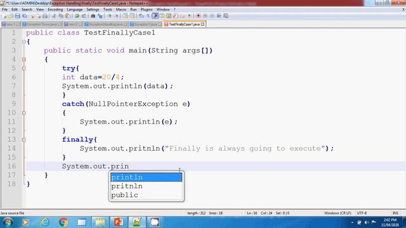
Task: Click the Save Recorded Macro icon
Action: (x=226, y=16)
